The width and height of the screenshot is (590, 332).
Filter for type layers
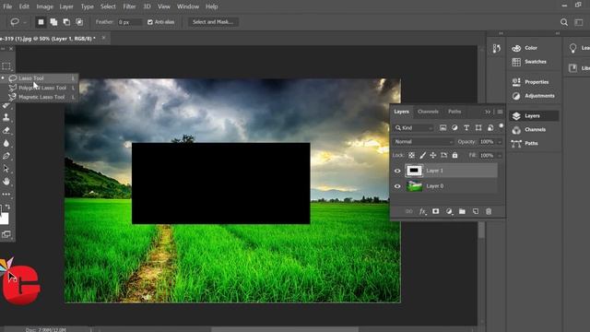[466, 128]
